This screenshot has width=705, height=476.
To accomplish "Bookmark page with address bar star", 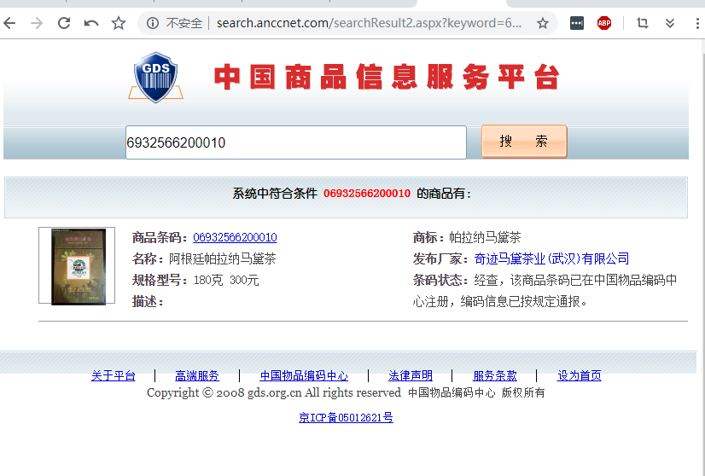I will [x=543, y=23].
